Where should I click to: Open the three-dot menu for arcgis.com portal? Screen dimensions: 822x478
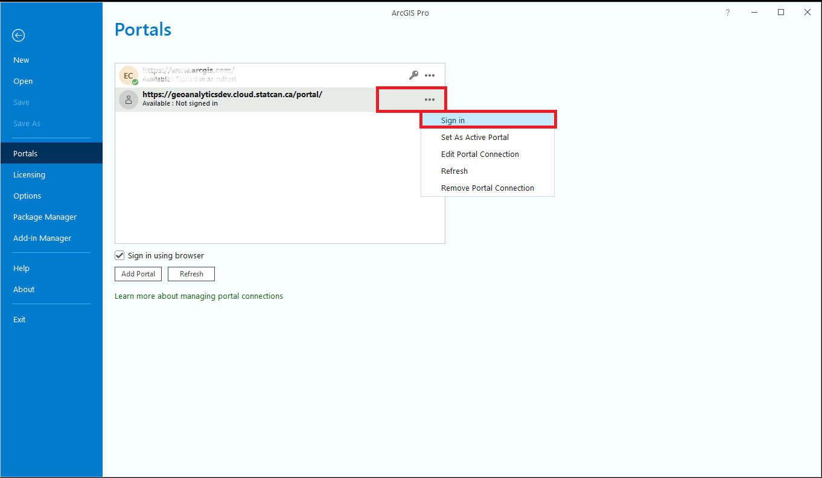tap(430, 75)
